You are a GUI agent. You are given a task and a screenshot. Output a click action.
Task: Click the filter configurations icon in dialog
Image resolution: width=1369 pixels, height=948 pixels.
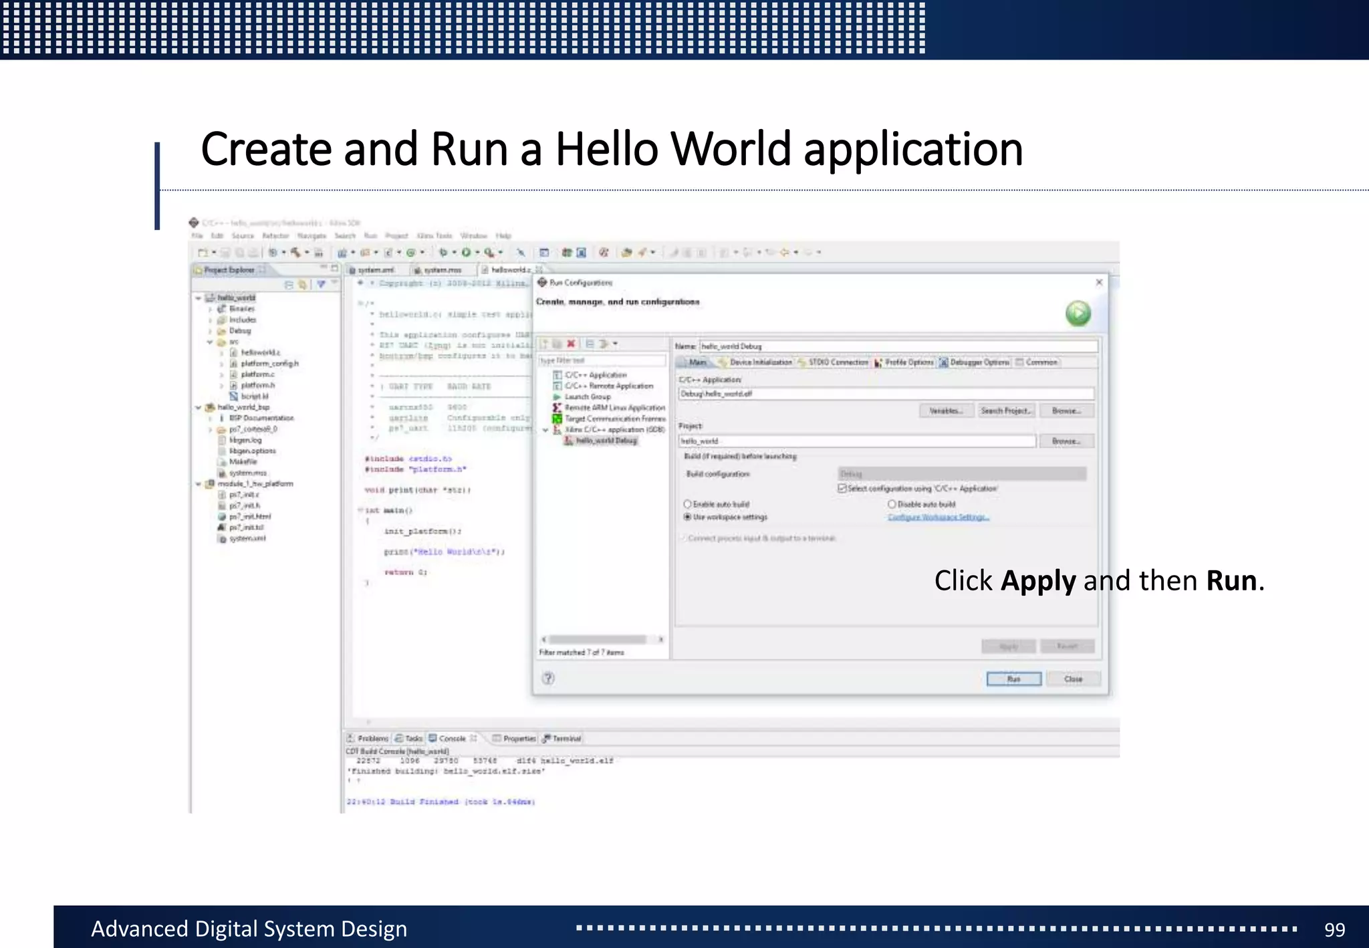(x=604, y=344)
